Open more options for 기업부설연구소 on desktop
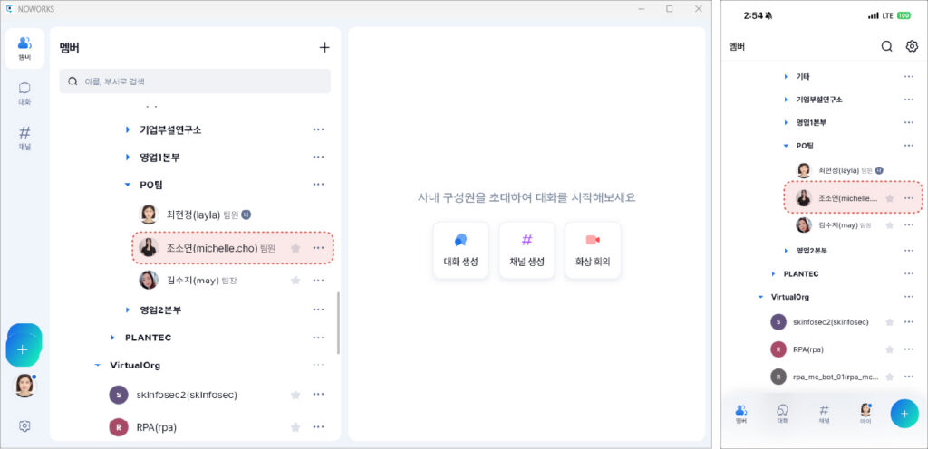Image resolution: width=928 pixels, height=449 pixels. [318, 129]
